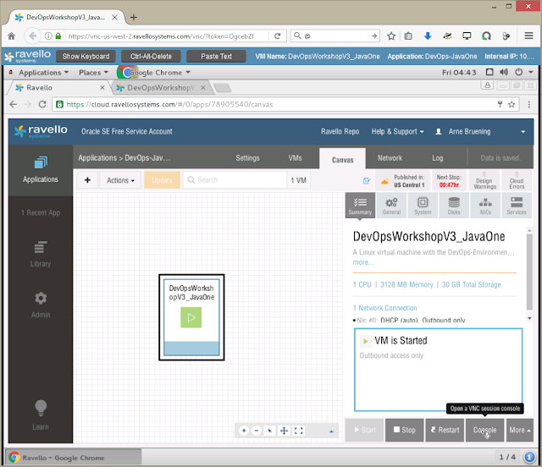Image resolution: width=542 pixels, height=467 pixels.
Task: Open the Applications sidebar section
Action: tap(41, 170)
